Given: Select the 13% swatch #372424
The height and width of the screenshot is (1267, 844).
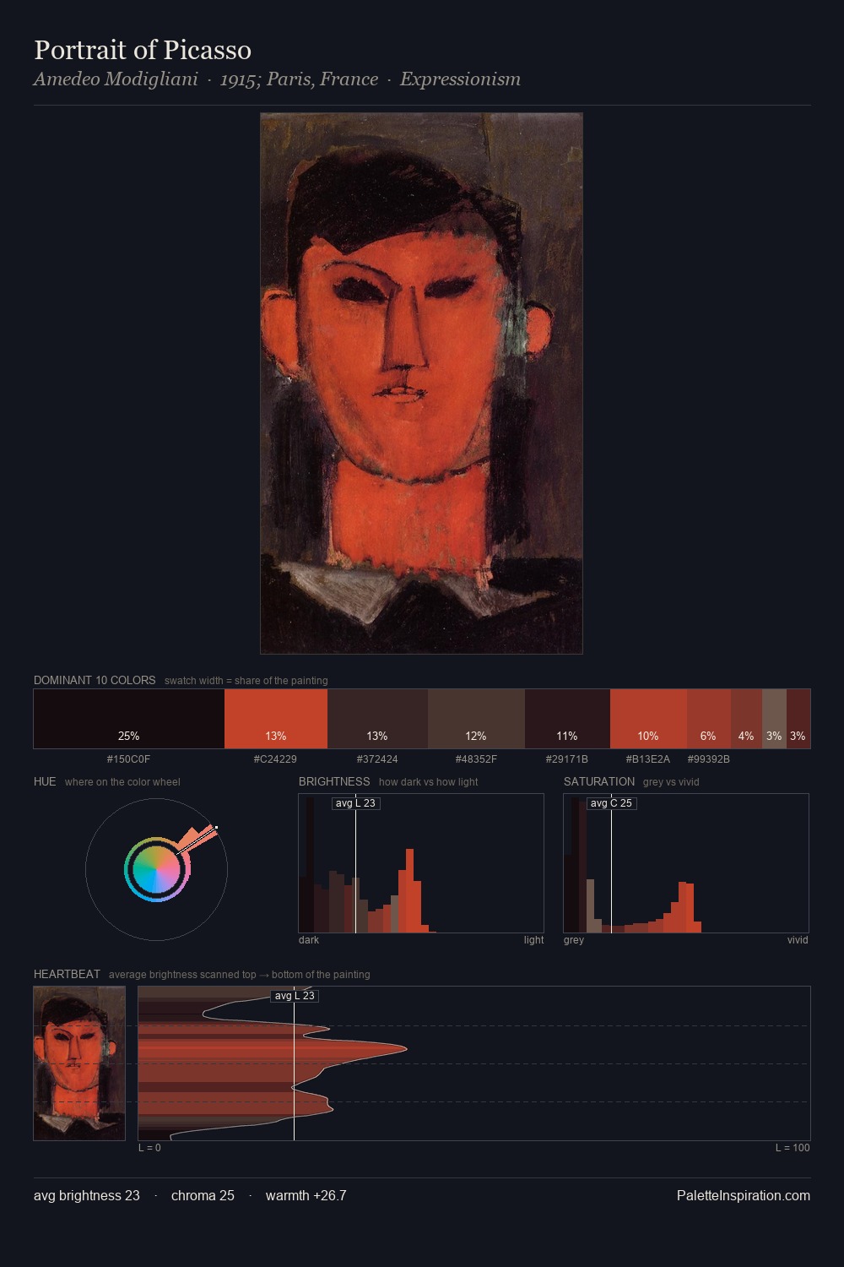Looking at the screenshot, I should coord(377,719).
